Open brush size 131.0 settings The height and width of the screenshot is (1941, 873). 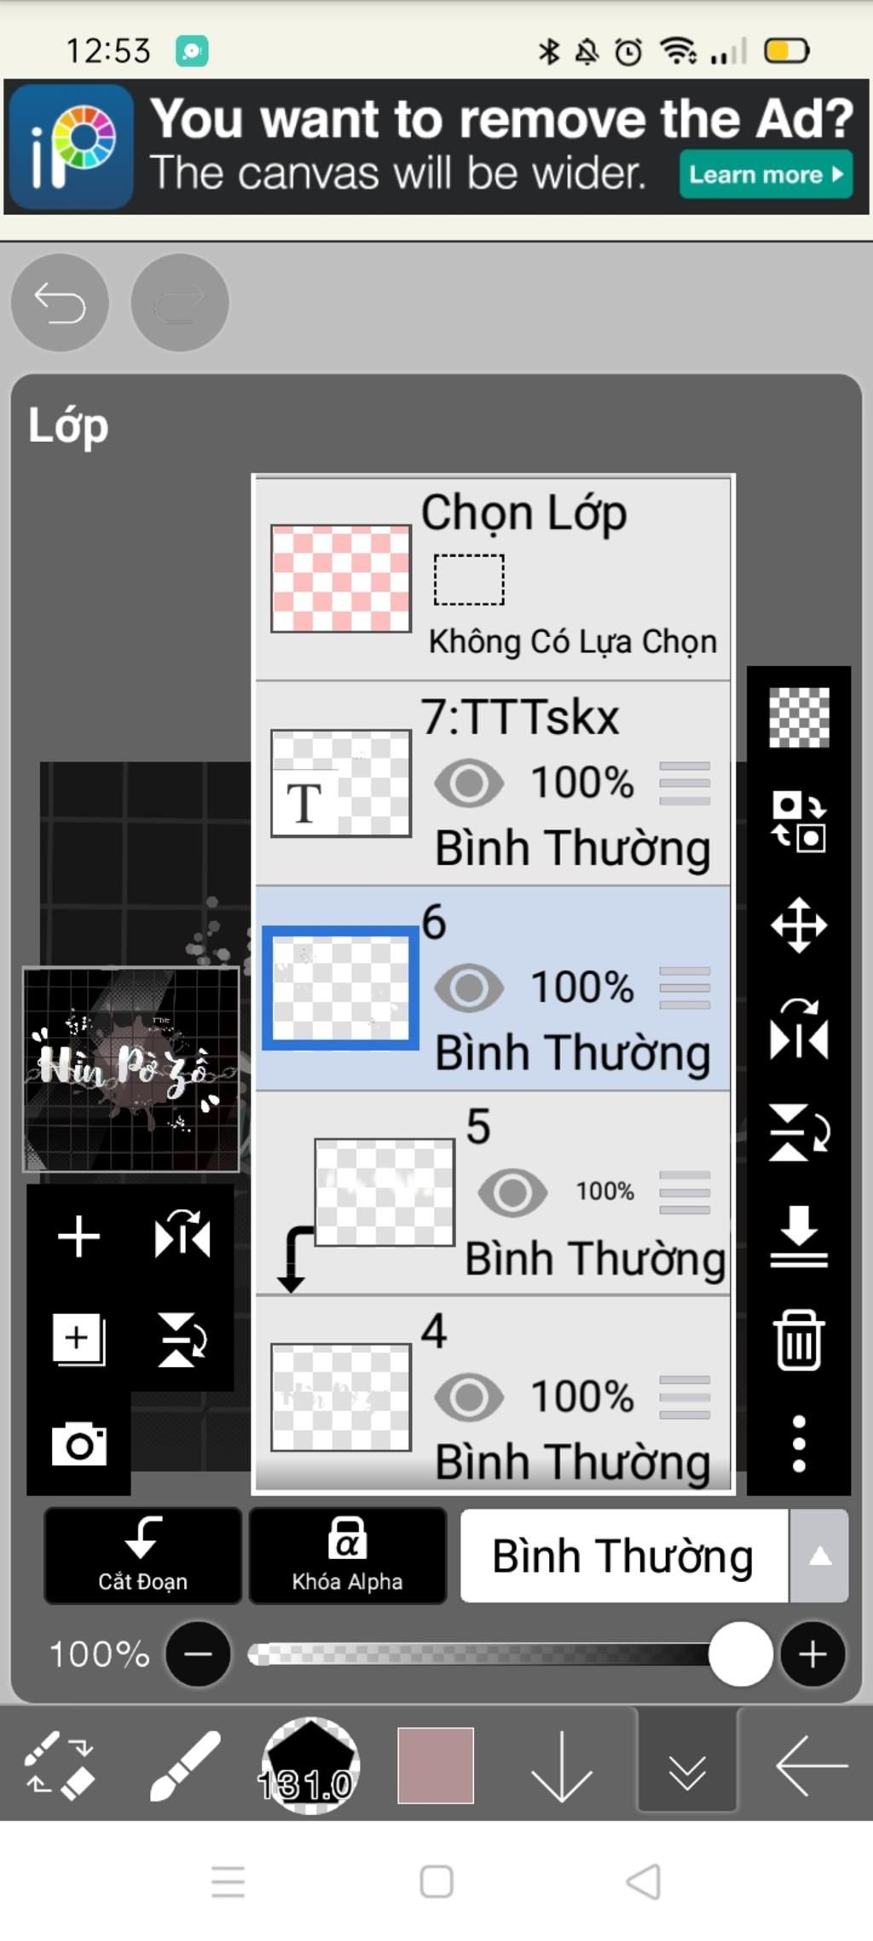[309, 1766]
